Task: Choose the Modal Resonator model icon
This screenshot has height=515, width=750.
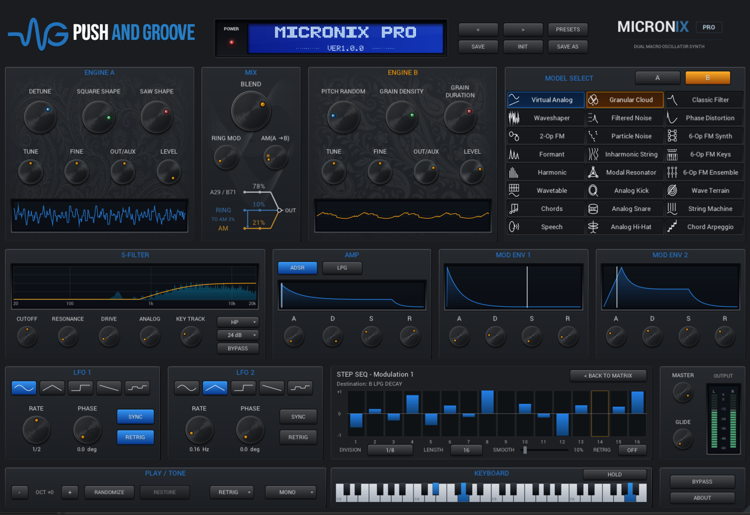Action: (x=593, y=172)
